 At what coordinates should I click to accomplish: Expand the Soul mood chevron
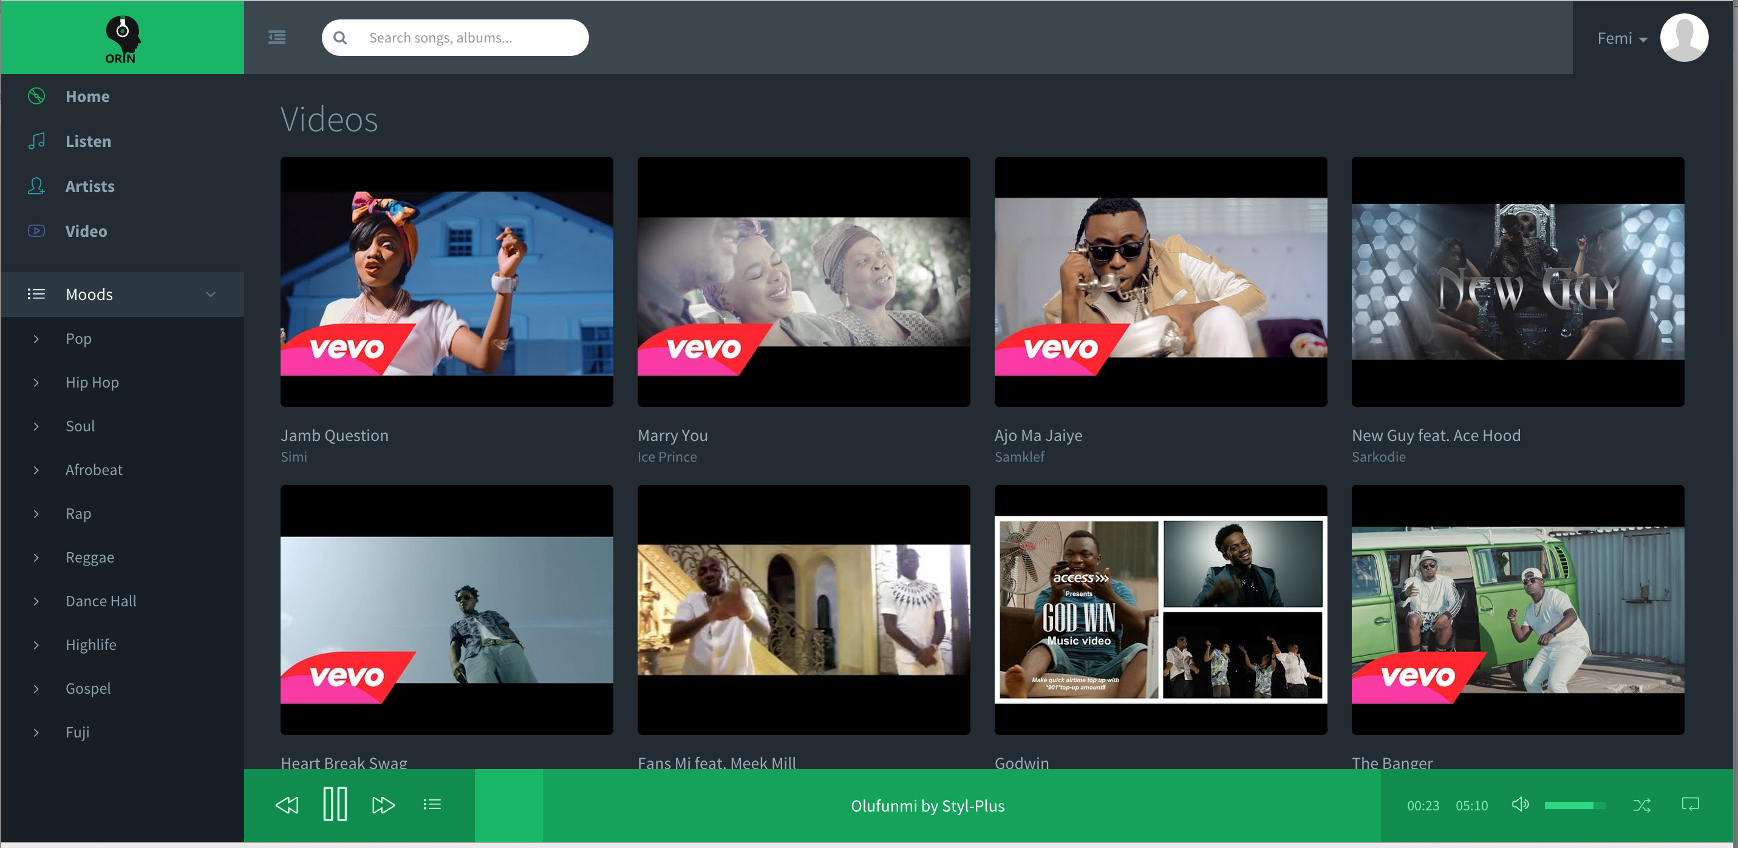pyautogui.click(x=36, y=426)
